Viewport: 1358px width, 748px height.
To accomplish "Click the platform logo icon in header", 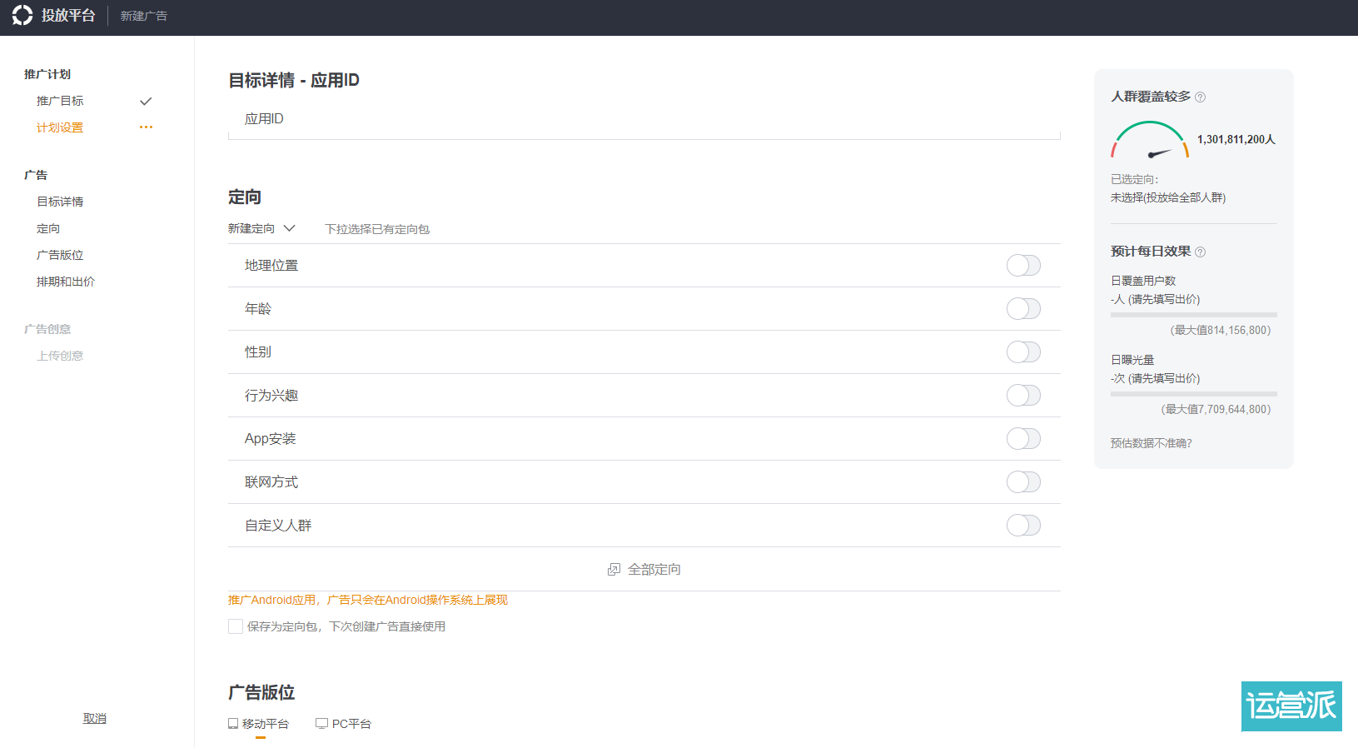I will tap(22, 15).
